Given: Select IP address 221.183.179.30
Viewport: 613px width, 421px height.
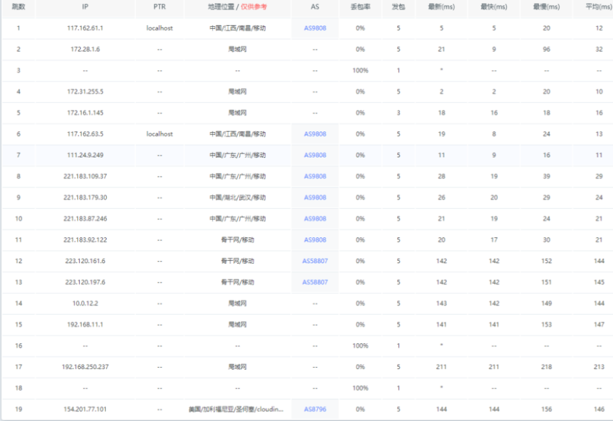Looking at the screenshot, I should (x=85, y=197).
